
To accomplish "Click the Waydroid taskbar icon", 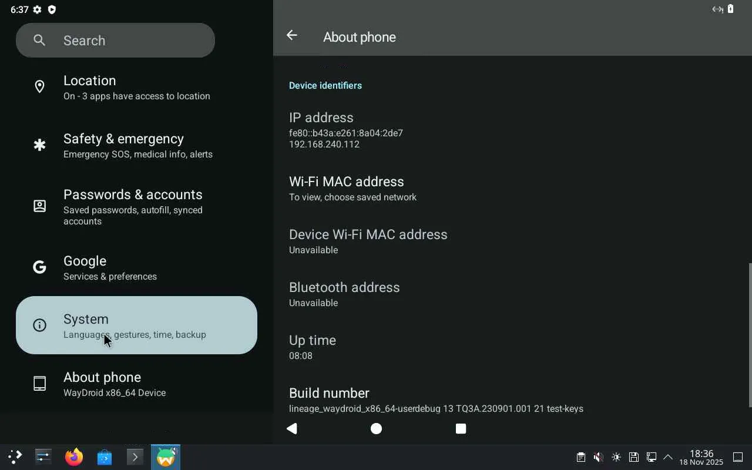I will (166, 457).
